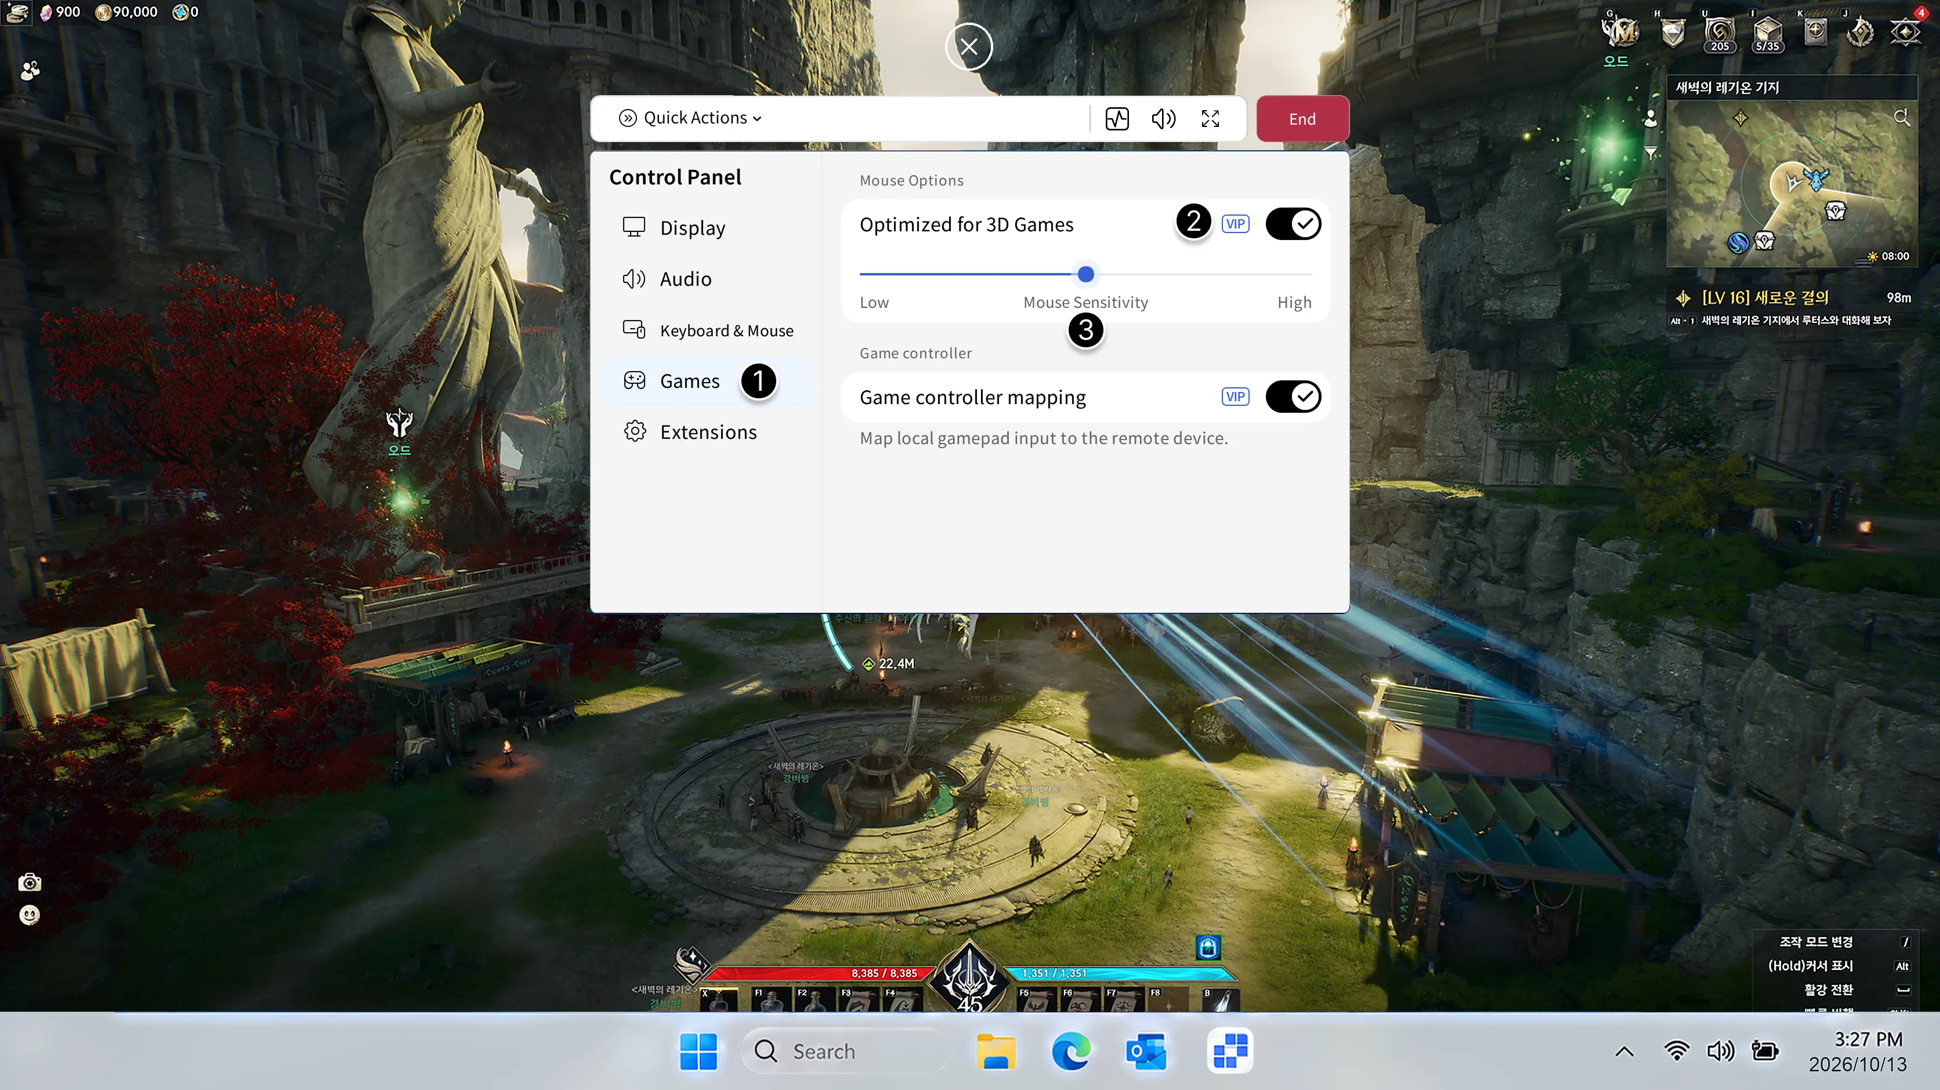Toggle Game controller mapping switch

[x=1293, y=397]
